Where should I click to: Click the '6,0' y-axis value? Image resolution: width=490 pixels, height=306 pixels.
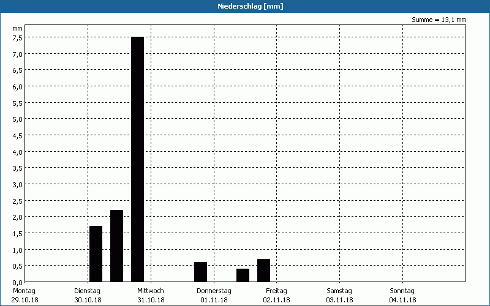coord(18,87)
